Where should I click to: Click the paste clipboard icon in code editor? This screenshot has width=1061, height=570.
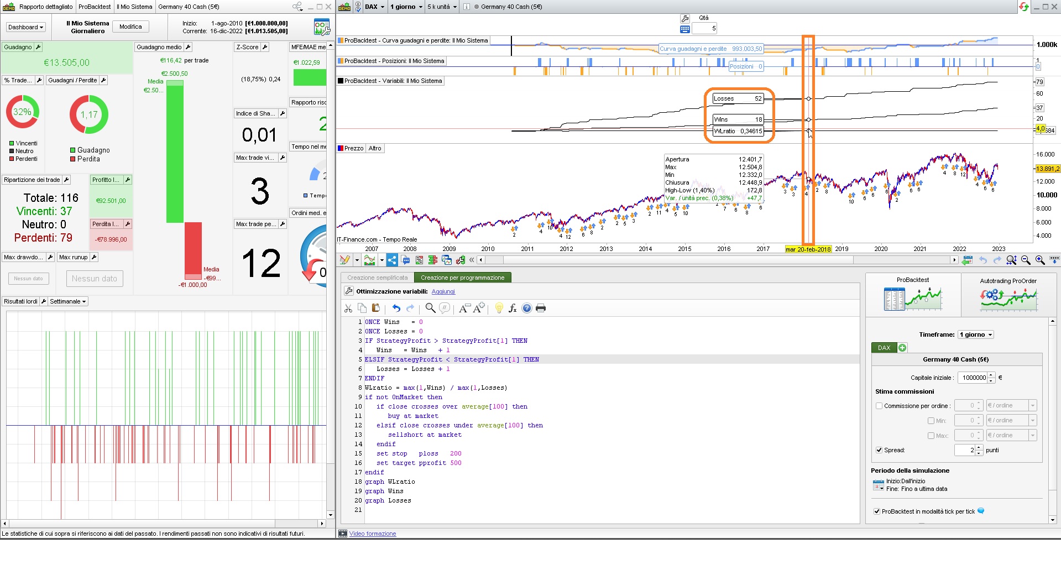(x=376, y=308)
